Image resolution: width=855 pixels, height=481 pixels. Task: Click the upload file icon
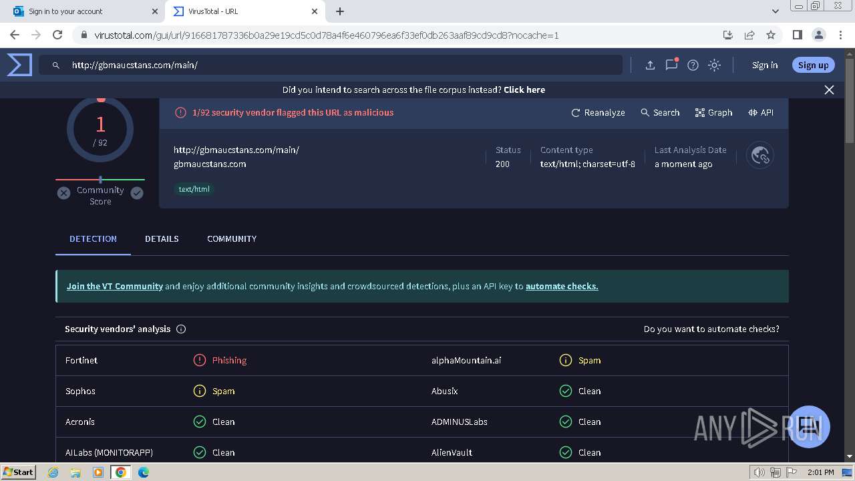[x=650, y=65]
